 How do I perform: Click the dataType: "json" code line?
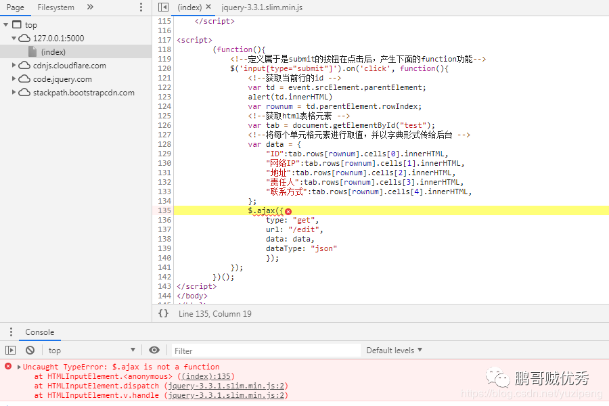[301, 248]
